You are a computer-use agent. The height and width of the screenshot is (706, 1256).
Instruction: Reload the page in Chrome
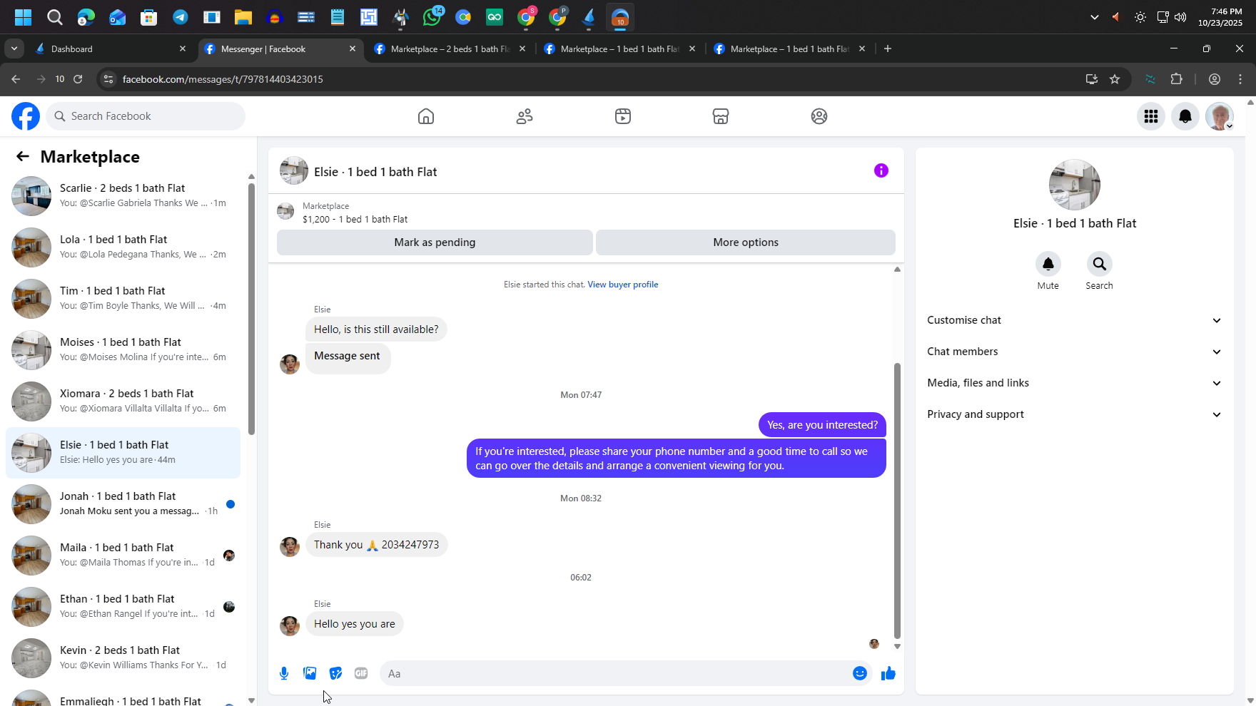click(78, 79)
